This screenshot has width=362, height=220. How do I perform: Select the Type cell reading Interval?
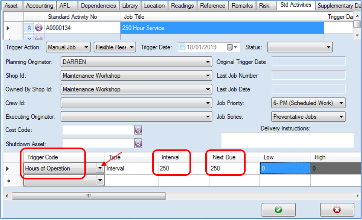pos(131,168)
